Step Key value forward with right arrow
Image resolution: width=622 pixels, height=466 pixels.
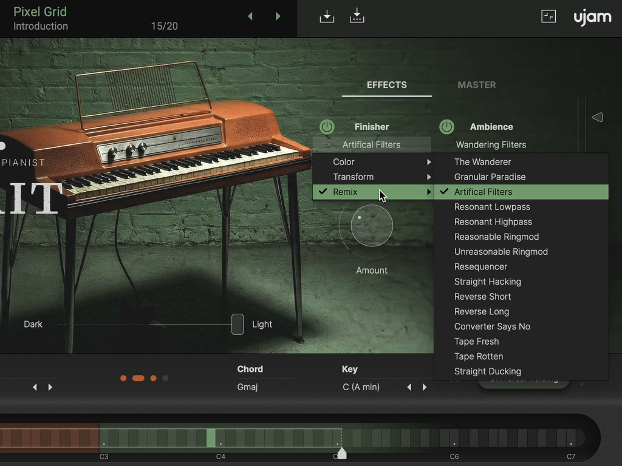coord(425,387)
